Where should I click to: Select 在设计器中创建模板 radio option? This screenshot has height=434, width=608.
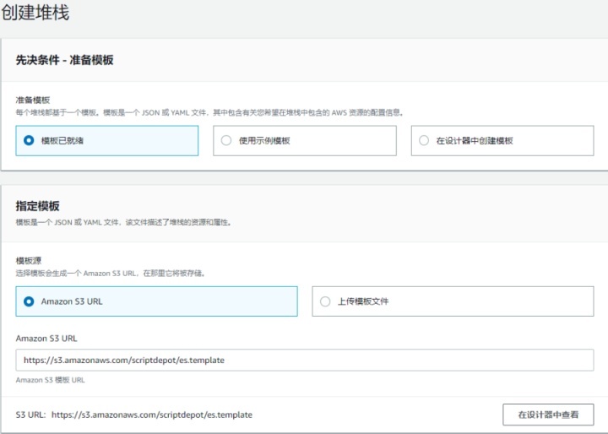coord(502,140)
